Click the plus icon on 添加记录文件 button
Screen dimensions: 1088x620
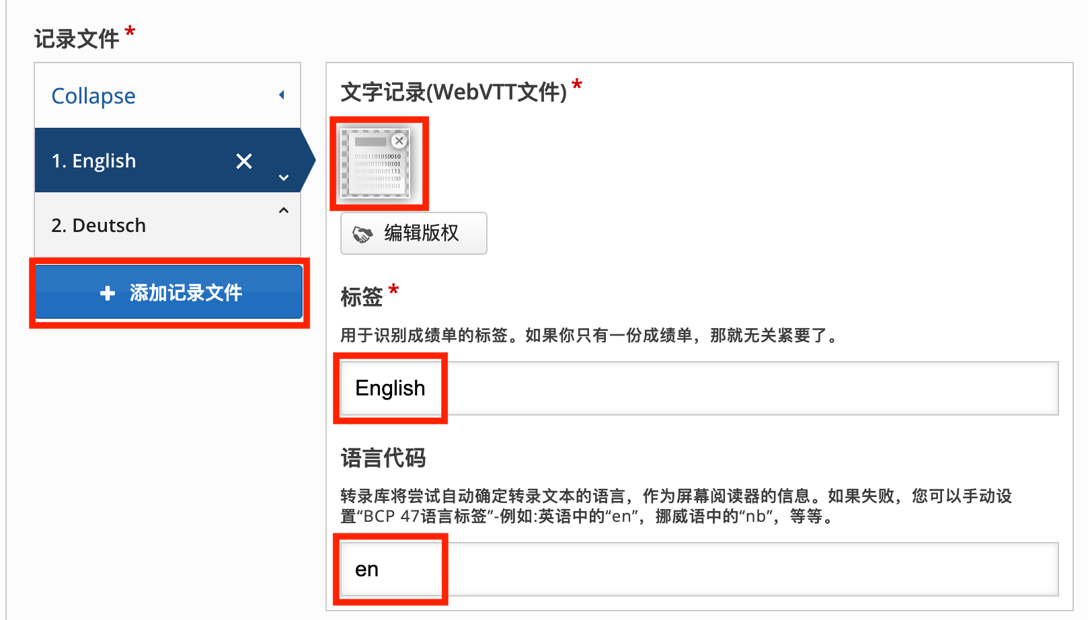click(x=108, y=293)
